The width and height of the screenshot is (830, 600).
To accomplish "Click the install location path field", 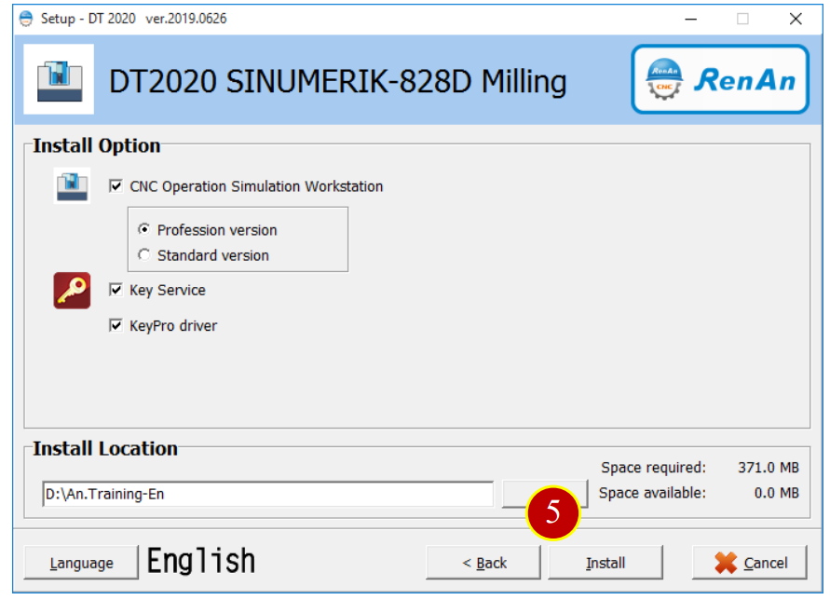I will tap(268, 494).
